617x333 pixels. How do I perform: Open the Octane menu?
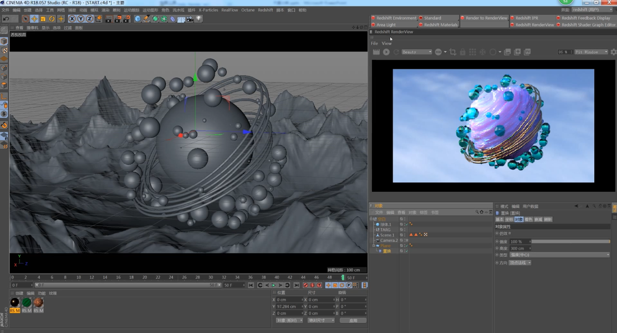coord(248,10)
